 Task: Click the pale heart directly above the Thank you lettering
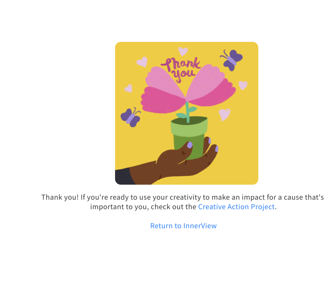pos(183,51)
